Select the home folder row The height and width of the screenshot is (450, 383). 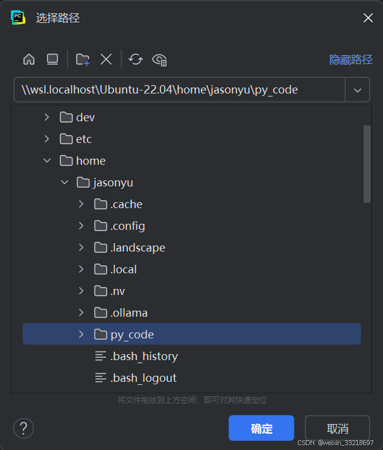click(x=192, y=160)
